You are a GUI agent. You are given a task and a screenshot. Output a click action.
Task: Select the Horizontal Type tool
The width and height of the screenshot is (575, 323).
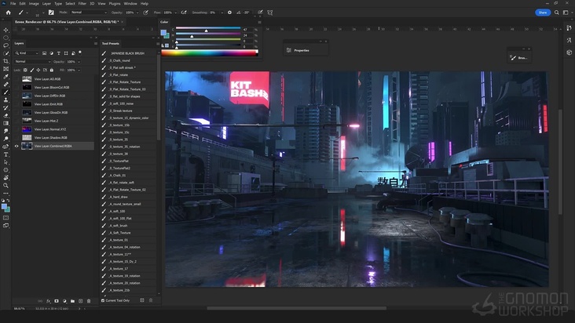tap(5, 154)
